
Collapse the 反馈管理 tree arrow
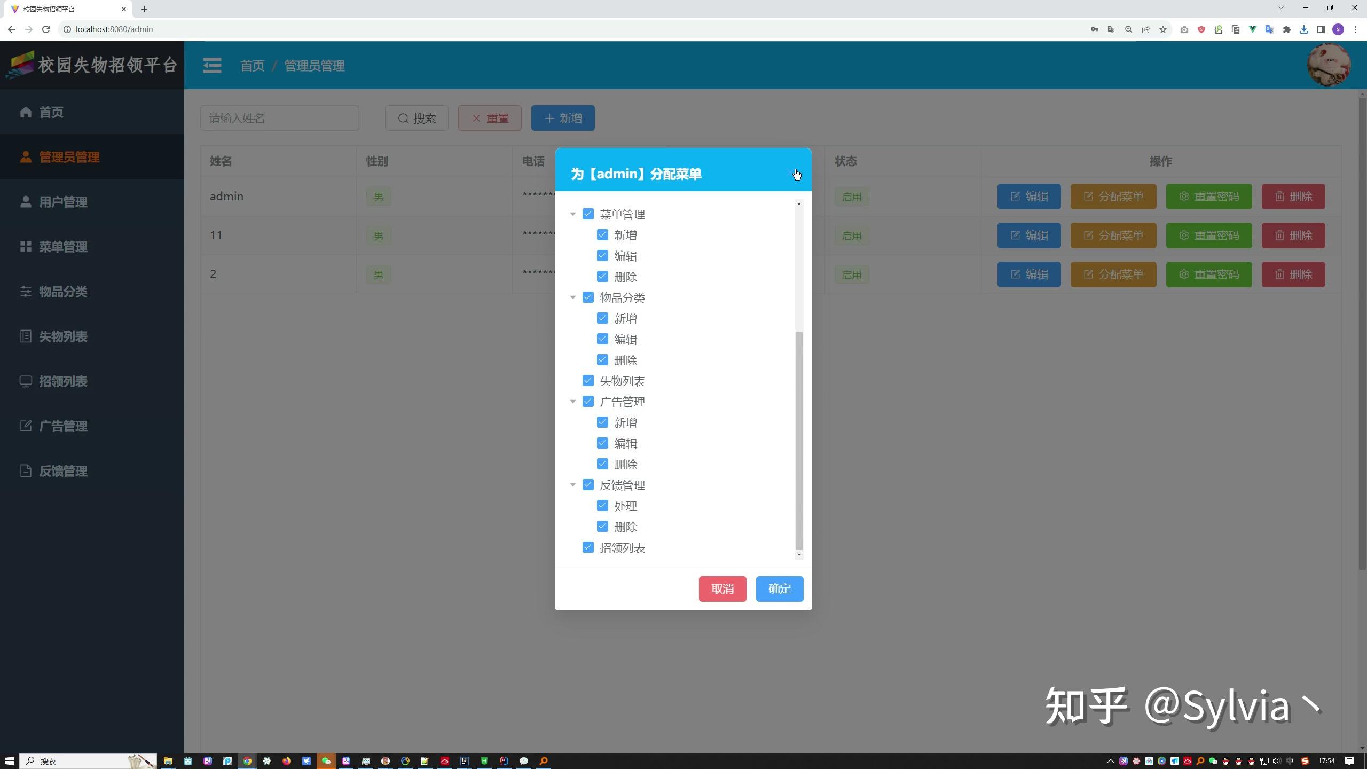573,485
